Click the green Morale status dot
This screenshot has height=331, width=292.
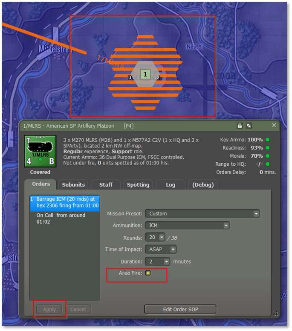tap(267, 156)
